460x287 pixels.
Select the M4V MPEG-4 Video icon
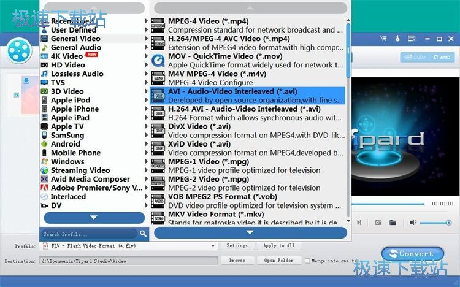point(158,78)
